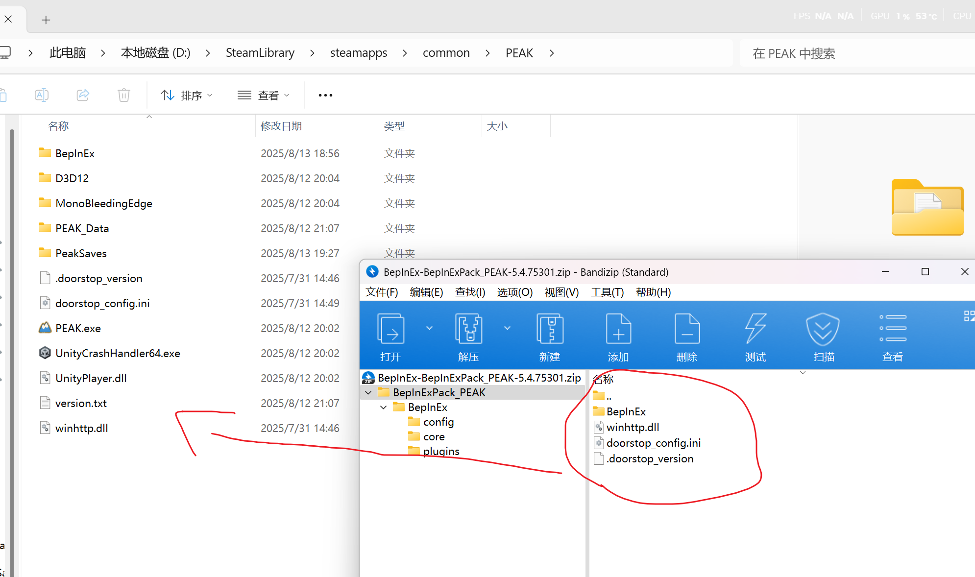Open the Sort (排序) dropdown

point(187,95)
